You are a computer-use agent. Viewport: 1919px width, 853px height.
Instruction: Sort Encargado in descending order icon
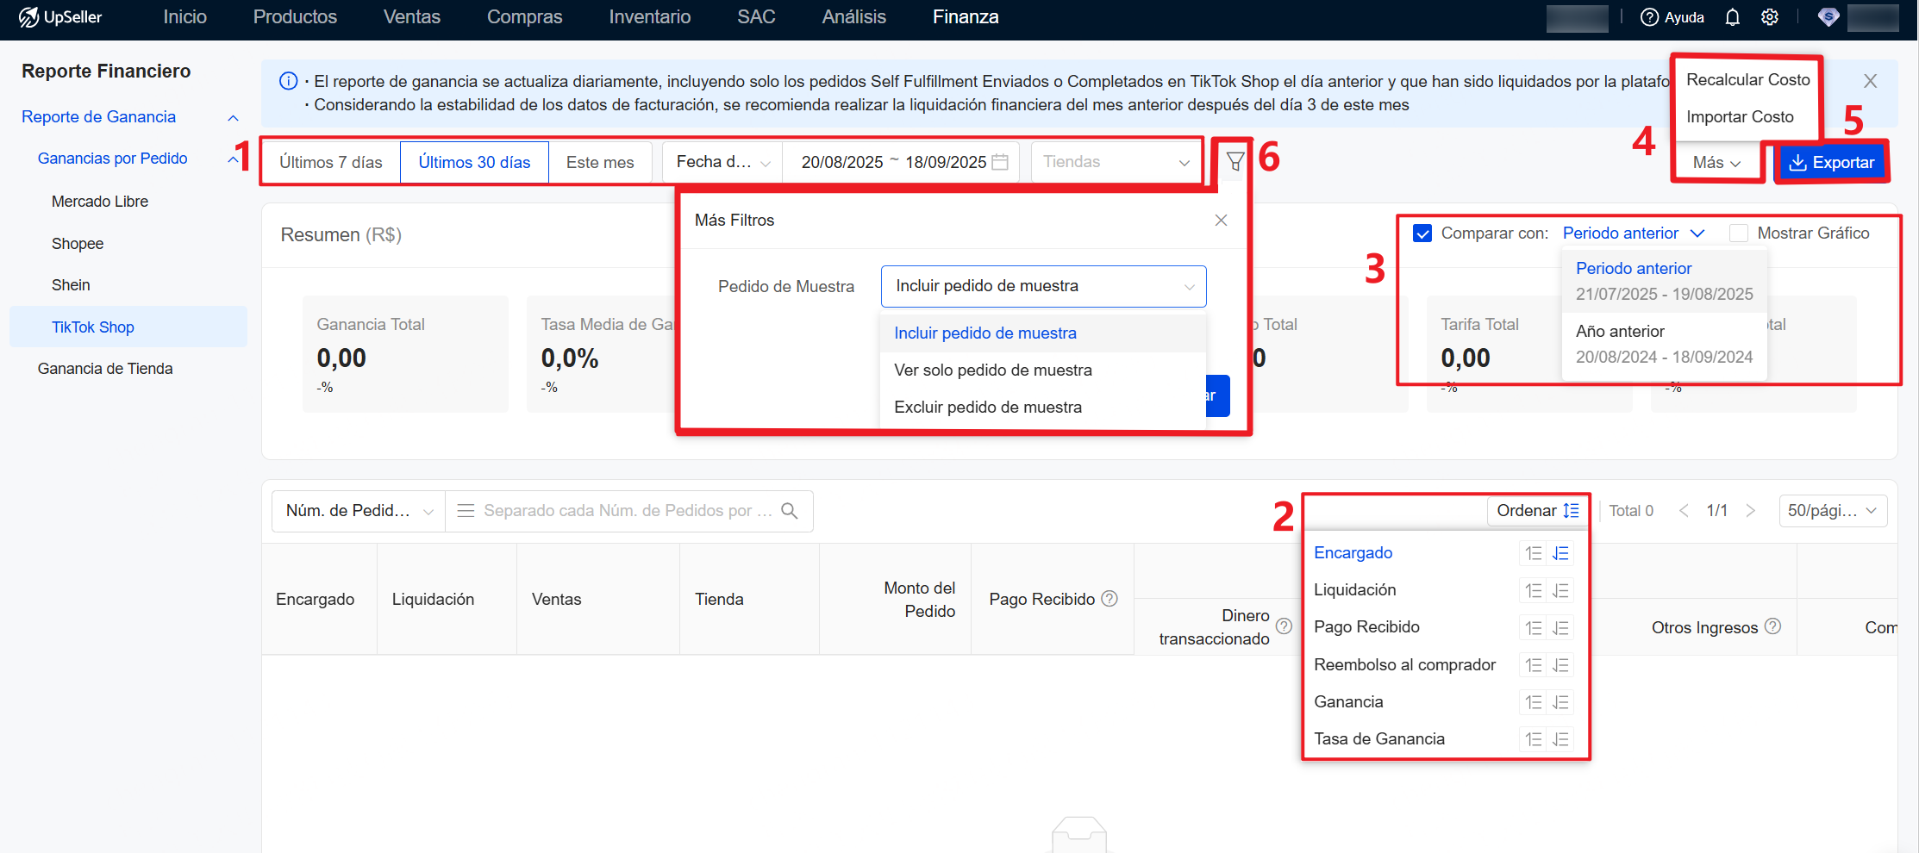click(1560, 553)
